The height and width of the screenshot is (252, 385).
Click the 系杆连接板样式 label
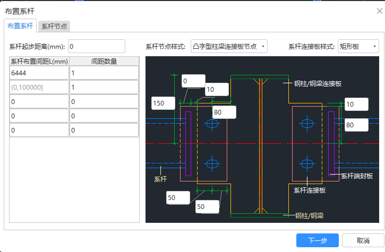tap(312, 46)
